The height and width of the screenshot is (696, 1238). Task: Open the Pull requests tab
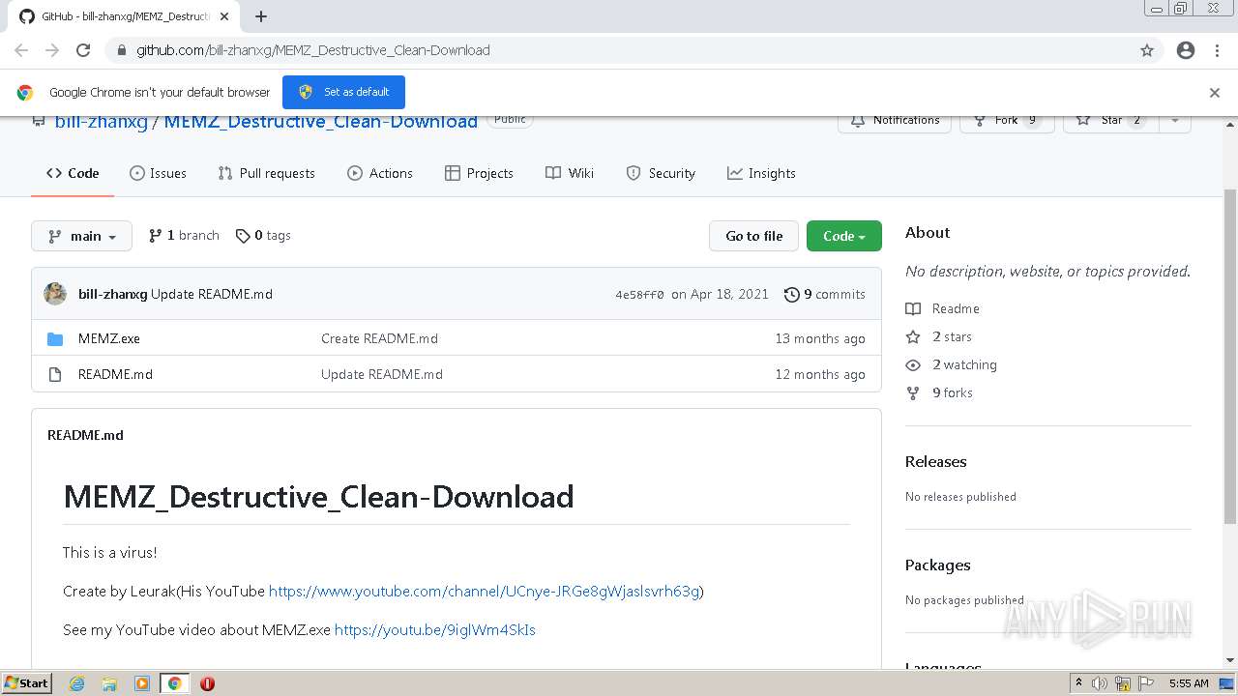(x=266, y=174)
